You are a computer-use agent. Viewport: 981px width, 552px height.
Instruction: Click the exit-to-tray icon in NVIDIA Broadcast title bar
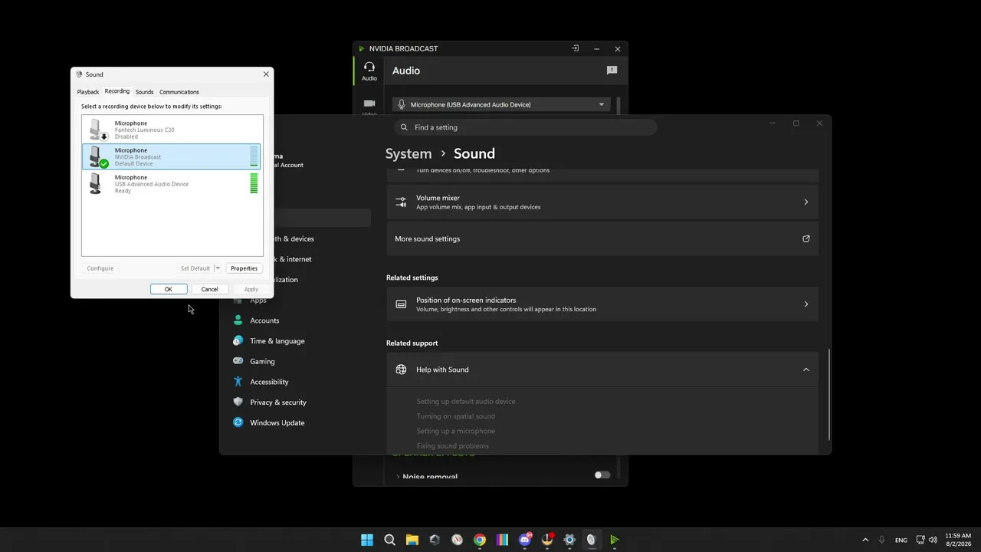576,48
